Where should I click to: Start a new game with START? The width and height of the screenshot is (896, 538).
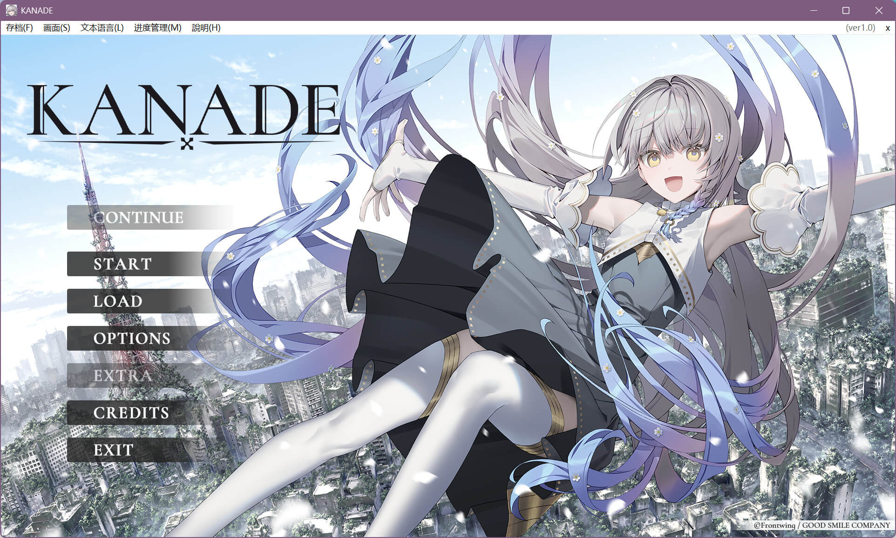pyautogui.click(x=122, y=264)
